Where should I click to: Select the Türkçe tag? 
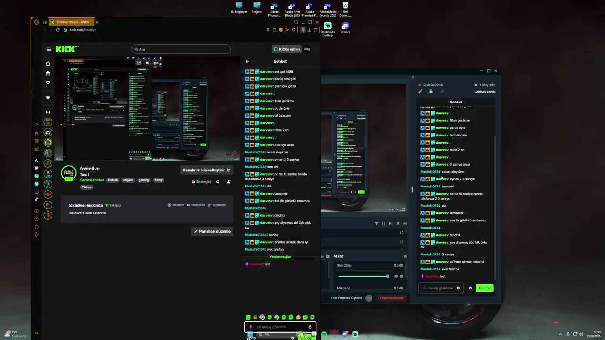[x=86, y=187]
